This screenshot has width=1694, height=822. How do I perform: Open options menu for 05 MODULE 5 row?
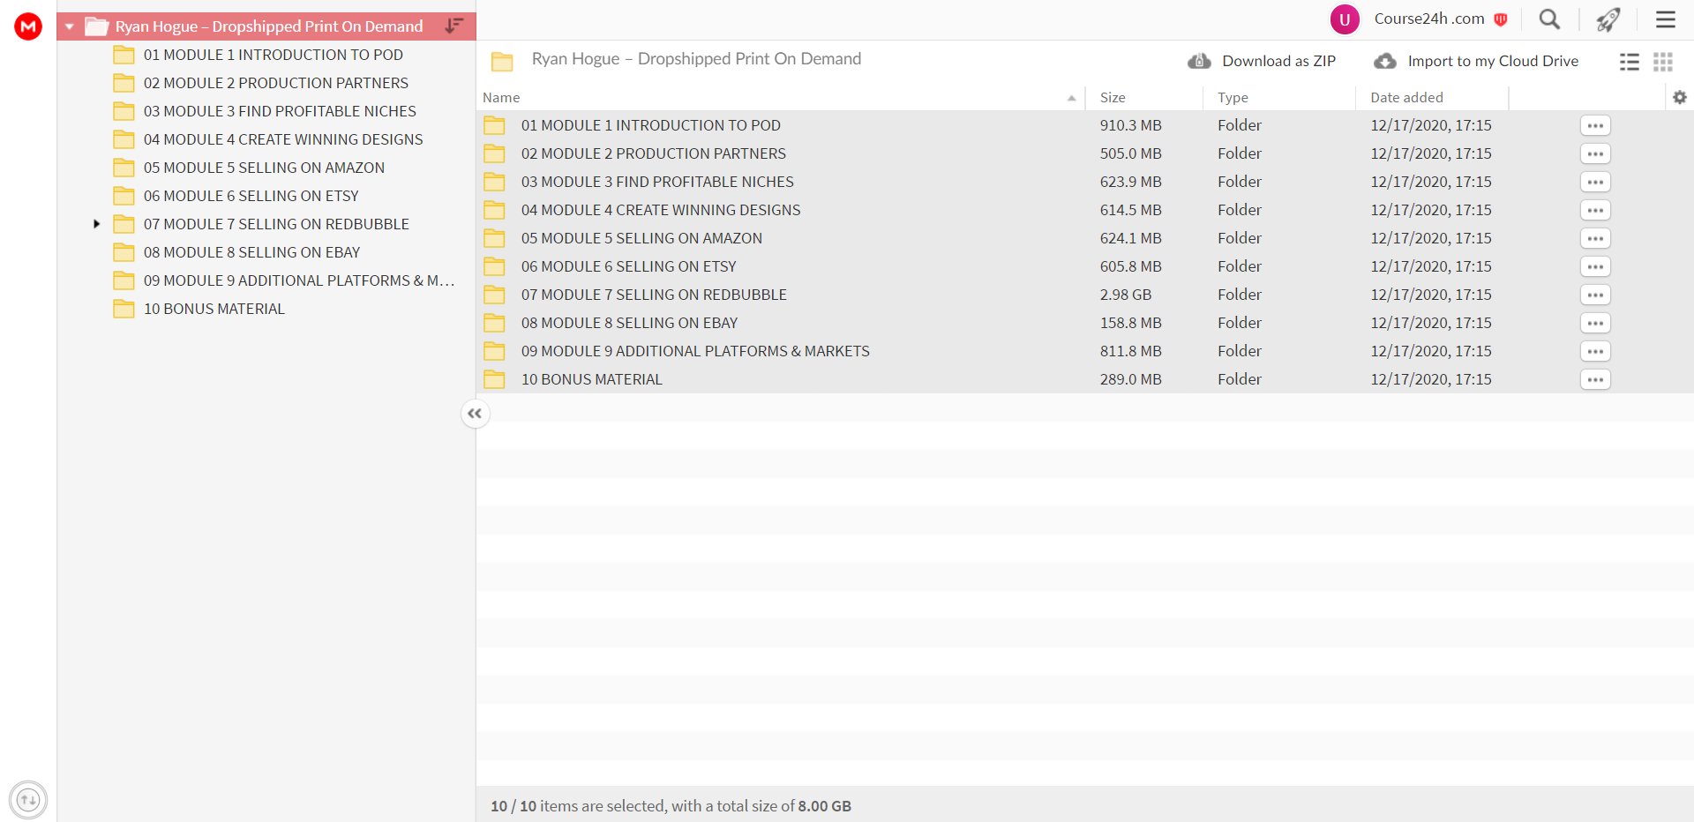click(1595, 238)
